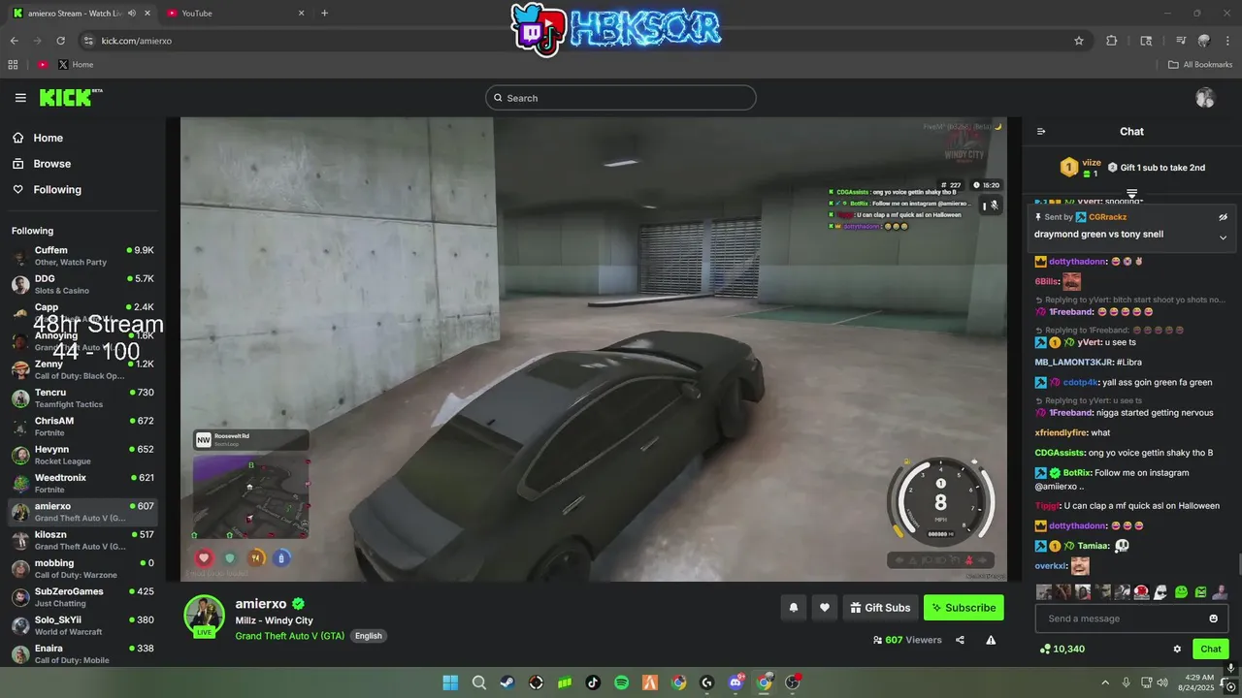Click the share icon next to the viewer count
The image size is (1242, 698).
(960, 640)
